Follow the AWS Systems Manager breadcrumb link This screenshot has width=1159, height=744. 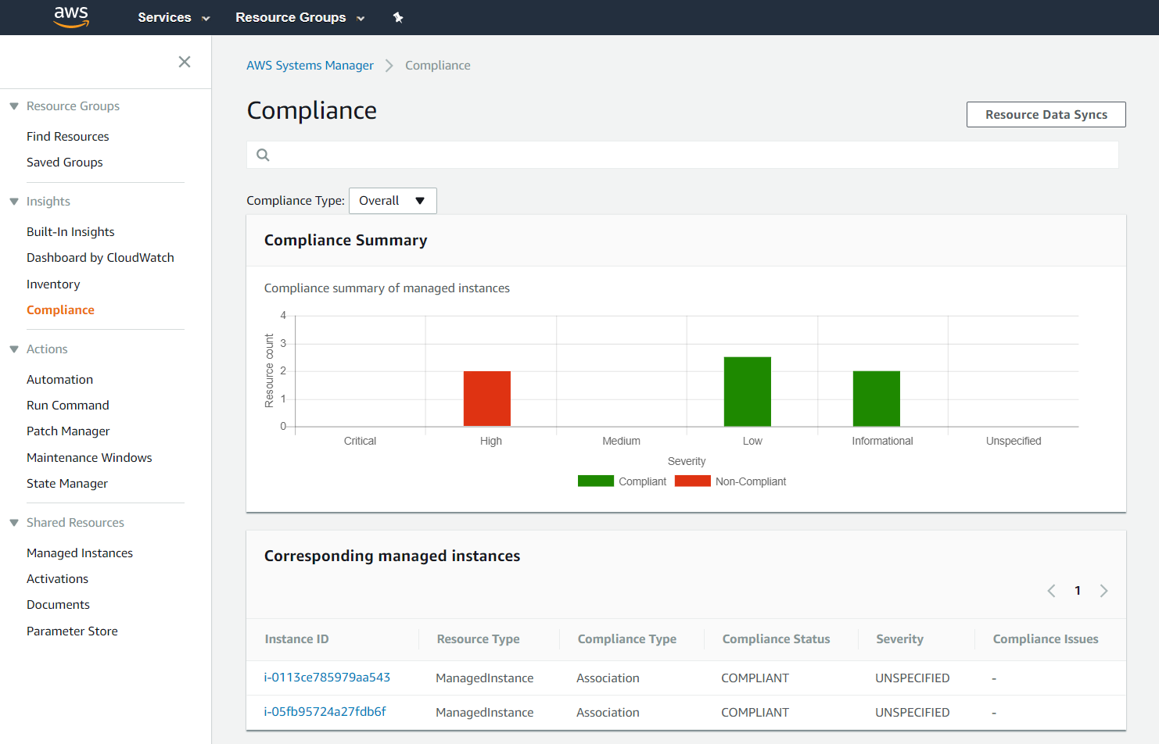[310, 66]
